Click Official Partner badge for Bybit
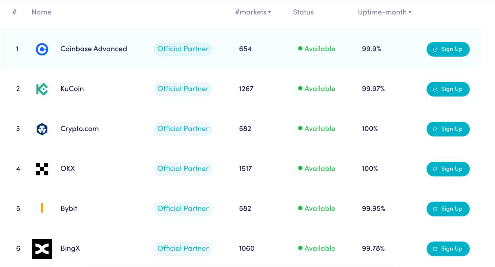Image resolution: width=495 pixels, height=267 pixels. [183, 209]
